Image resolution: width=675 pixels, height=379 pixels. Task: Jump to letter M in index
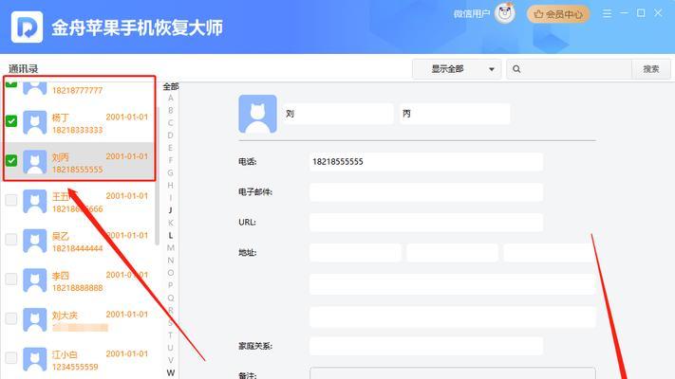(x=171, y=248)
